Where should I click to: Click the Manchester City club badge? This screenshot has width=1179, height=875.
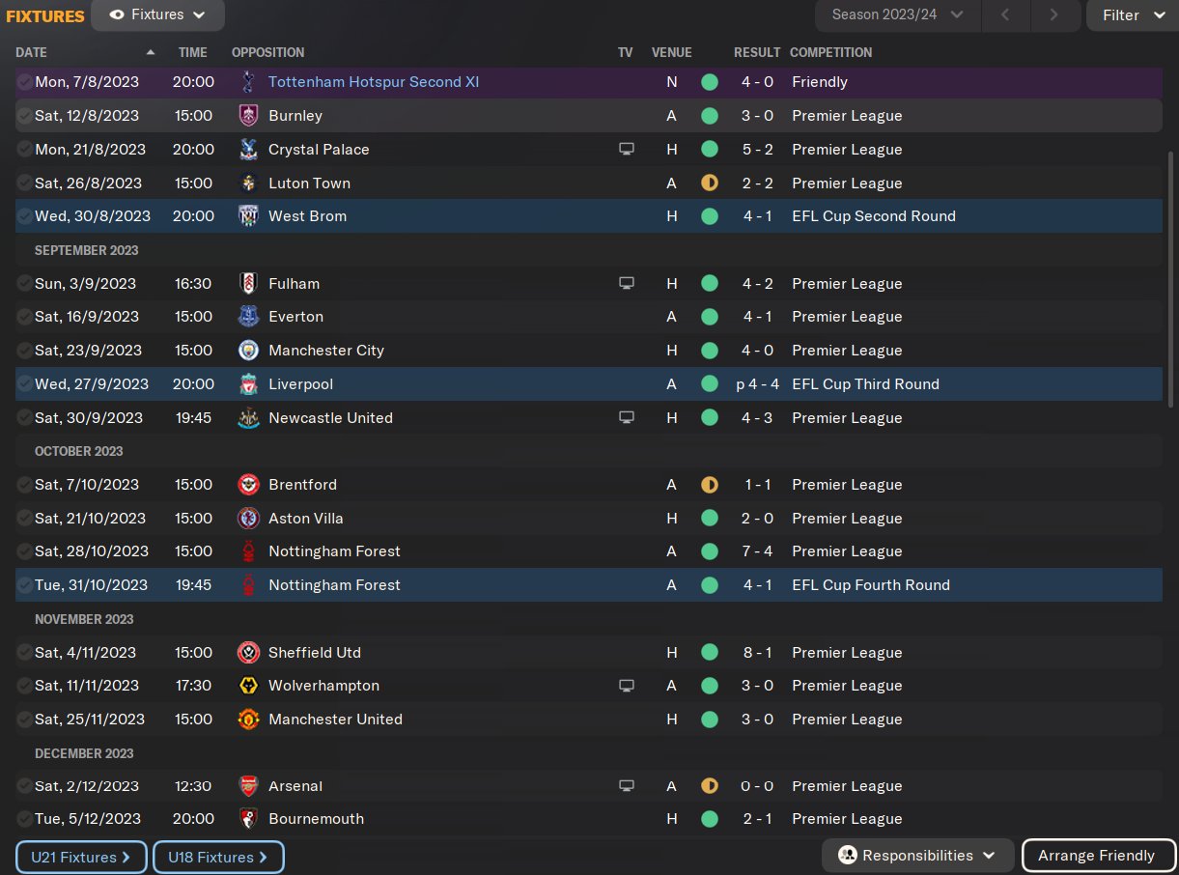248,351
